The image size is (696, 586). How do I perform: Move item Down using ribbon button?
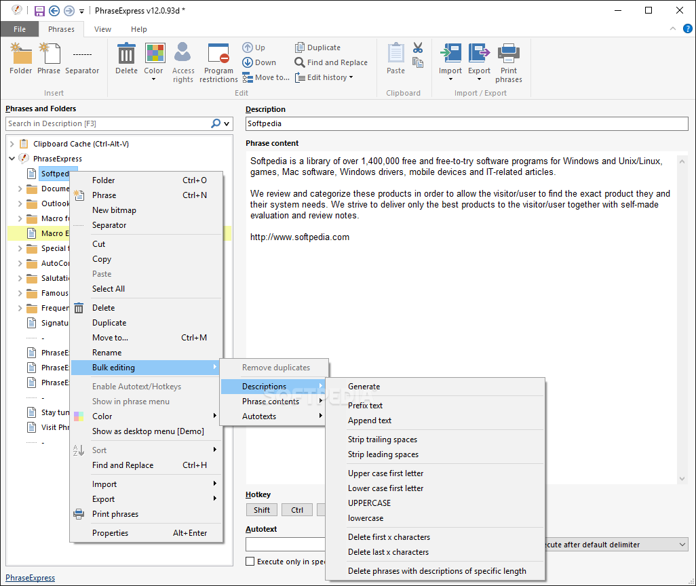[x=259, y=62]
